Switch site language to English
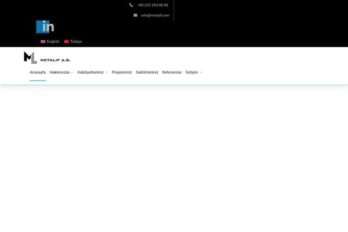 [x=53, y=42]
